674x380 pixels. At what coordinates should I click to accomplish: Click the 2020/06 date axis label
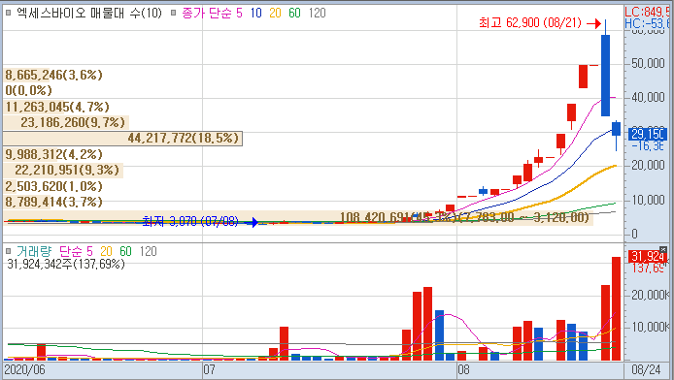[24, 369]
